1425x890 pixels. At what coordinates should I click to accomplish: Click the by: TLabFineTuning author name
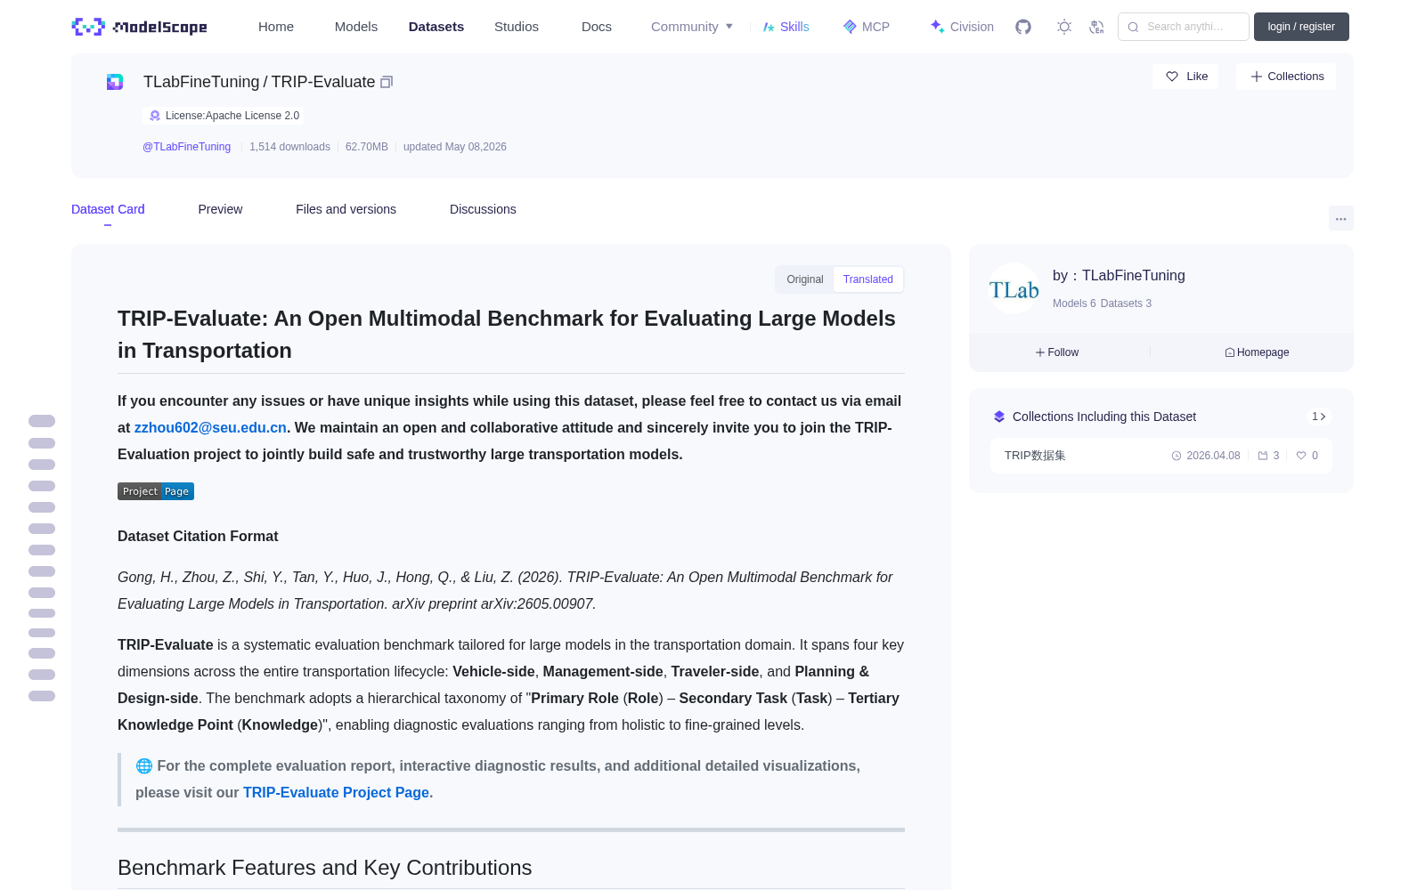pos(1119,276)
